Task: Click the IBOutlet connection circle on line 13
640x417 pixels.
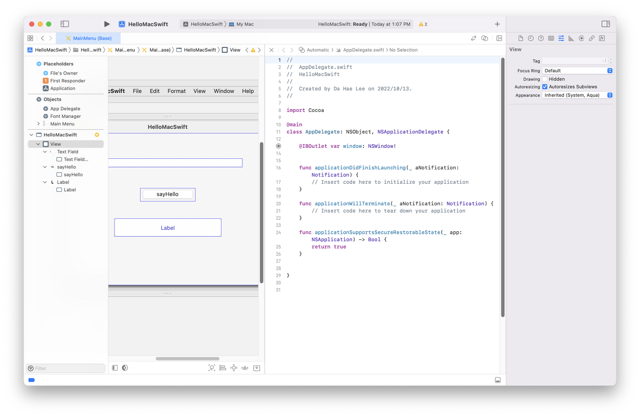Action: [x=278, y=146]
